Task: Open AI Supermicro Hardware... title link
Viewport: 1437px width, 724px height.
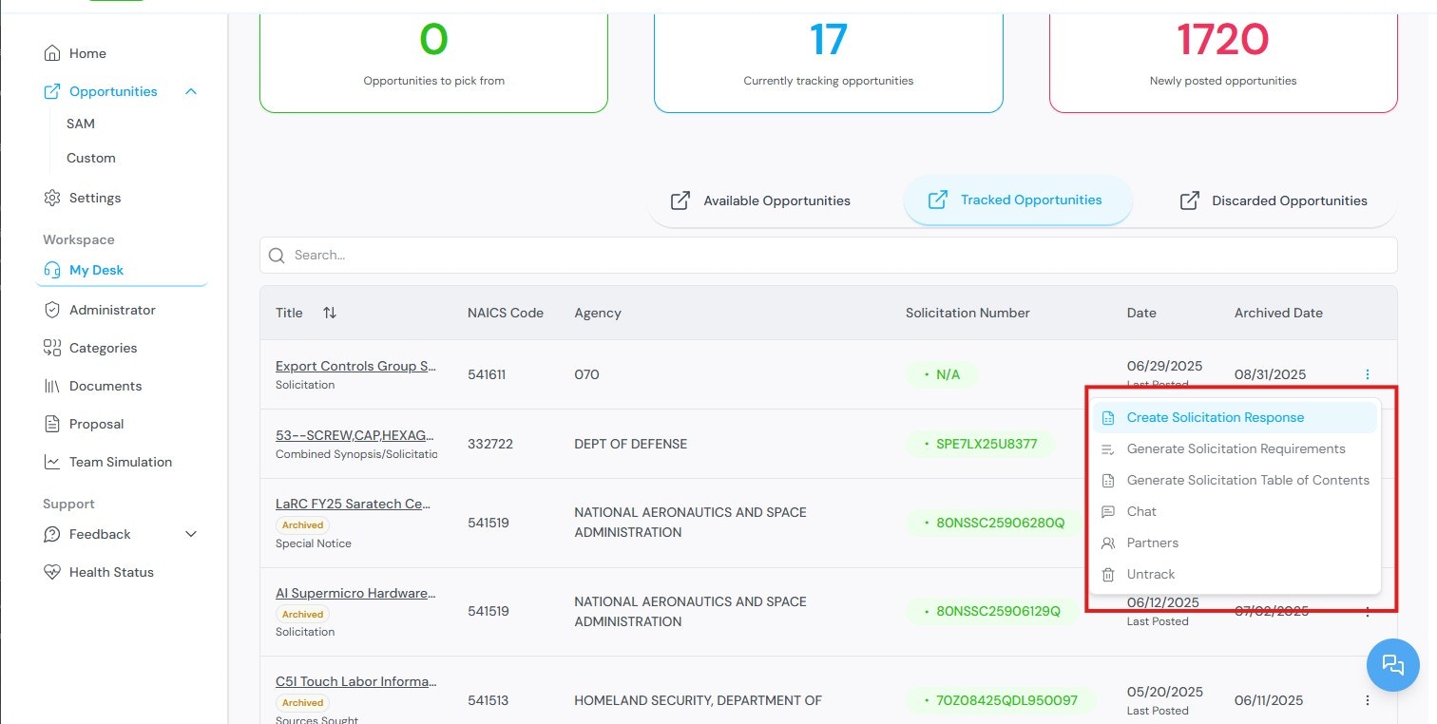Action: (x=355, y=593)
